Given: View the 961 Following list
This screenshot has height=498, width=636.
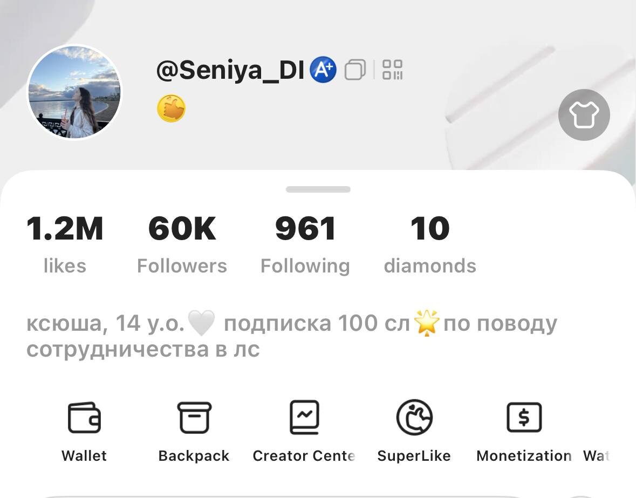Looking at the screenshot, I should (x=305, y=244).
